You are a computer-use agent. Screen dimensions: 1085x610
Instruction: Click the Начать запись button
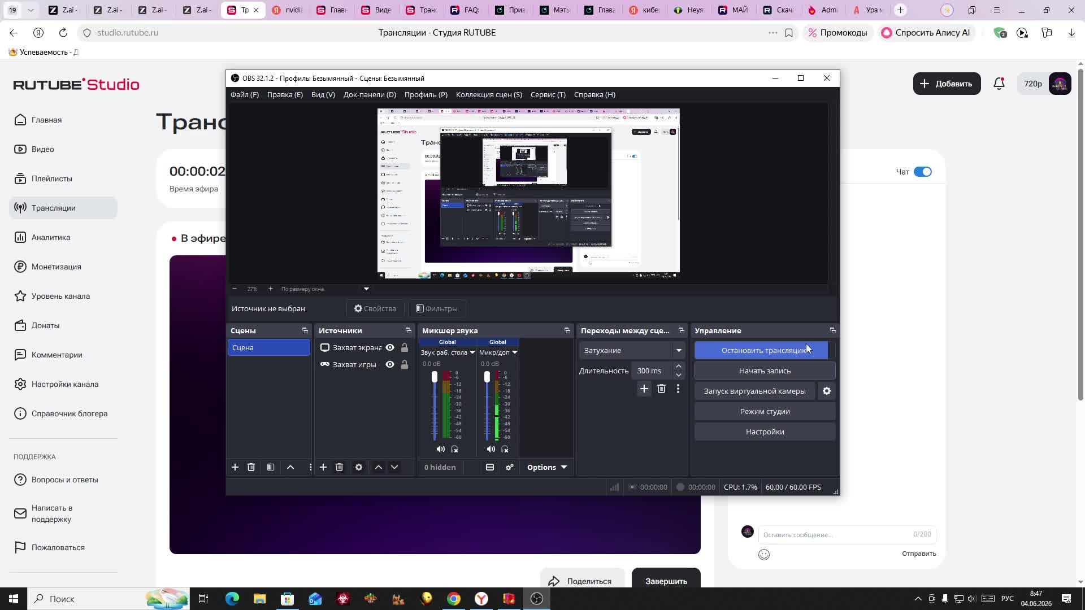765,371
